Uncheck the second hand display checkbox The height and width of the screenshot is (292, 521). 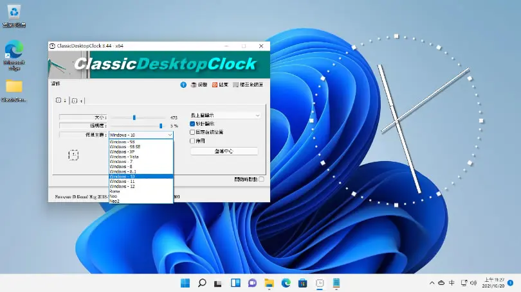[192, 124]
